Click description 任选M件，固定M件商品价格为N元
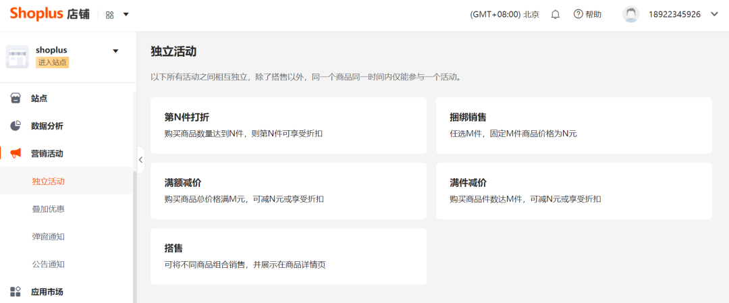Screen dimensions: 729x303 [513, 134]
